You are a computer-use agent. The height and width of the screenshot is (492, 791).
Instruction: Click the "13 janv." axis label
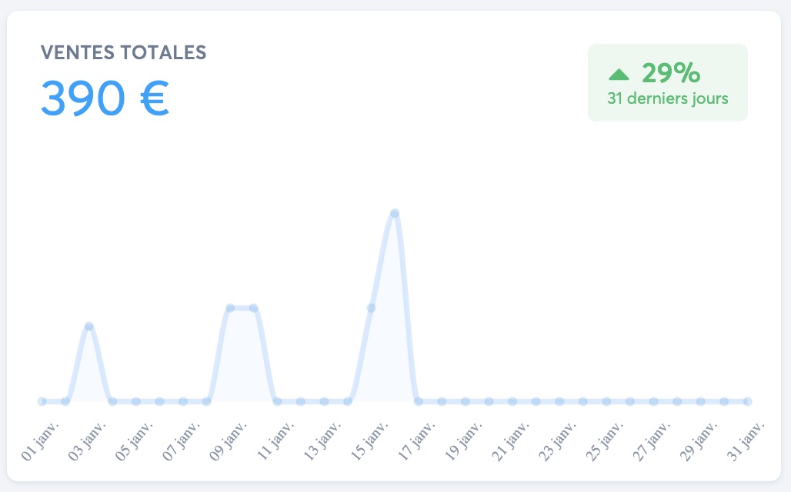point(323,439)
